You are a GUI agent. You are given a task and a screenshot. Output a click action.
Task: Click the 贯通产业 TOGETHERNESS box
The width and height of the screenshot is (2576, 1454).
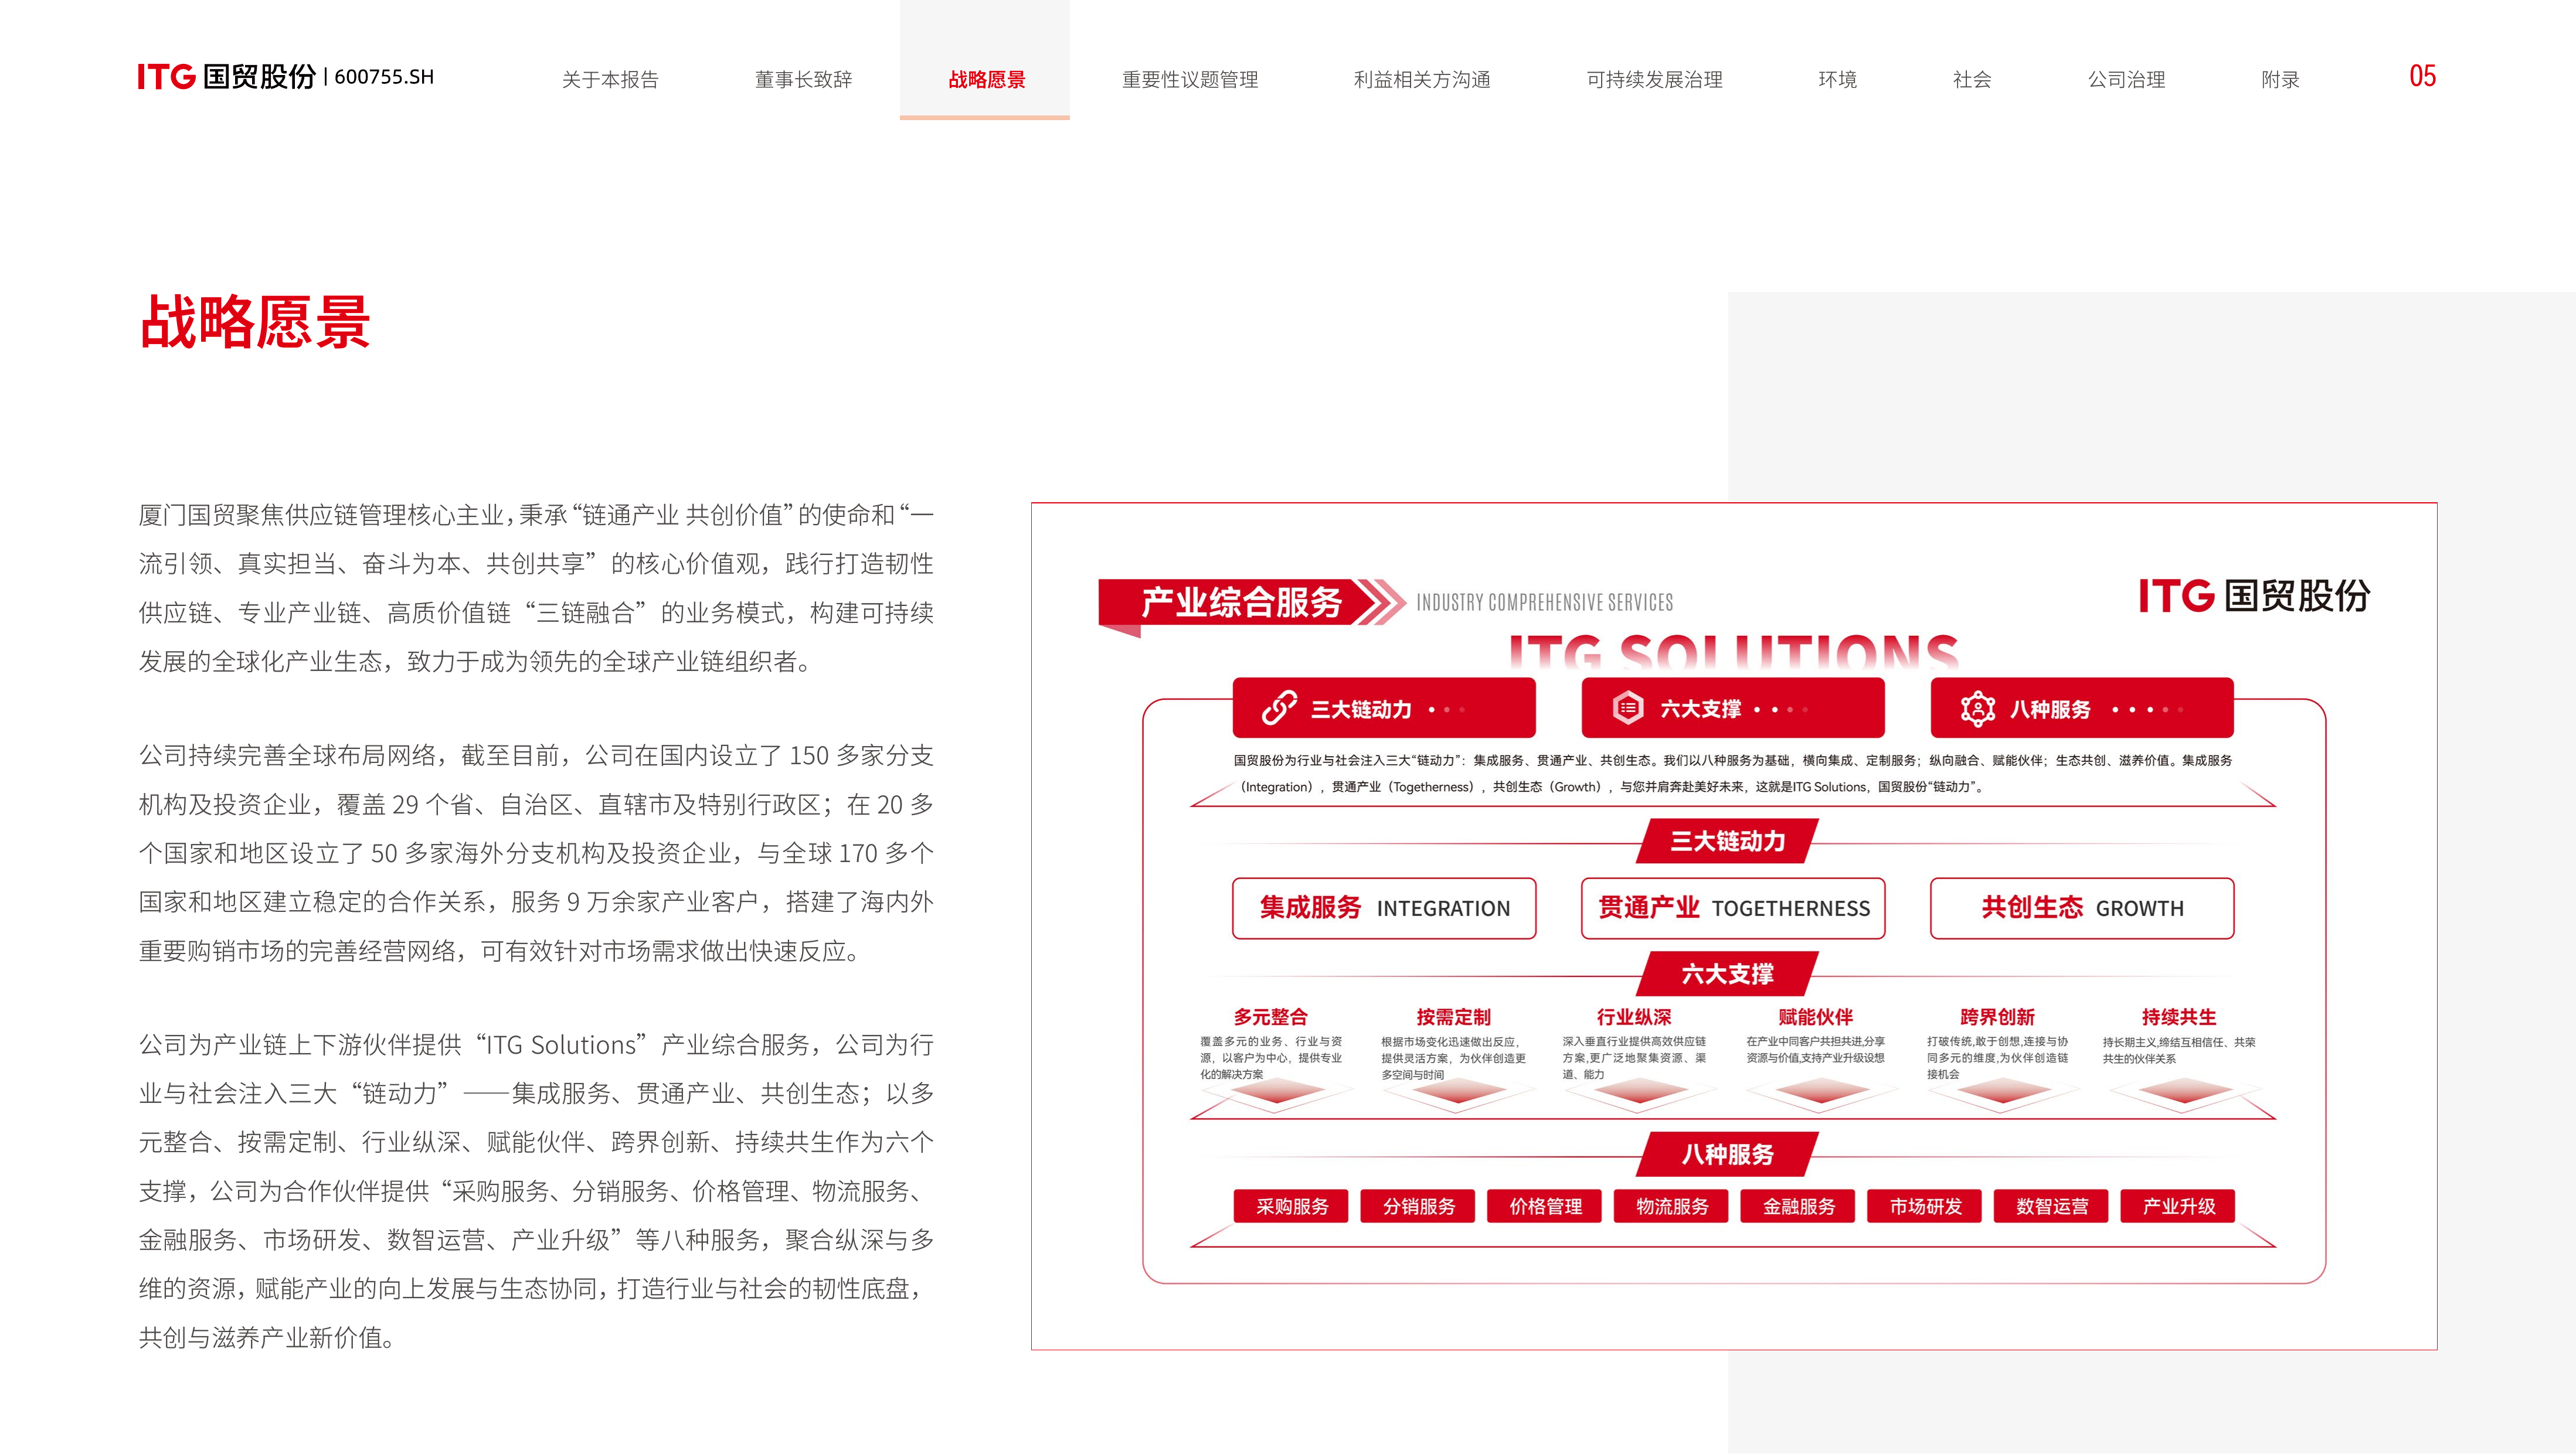[x=1733, y=908]
